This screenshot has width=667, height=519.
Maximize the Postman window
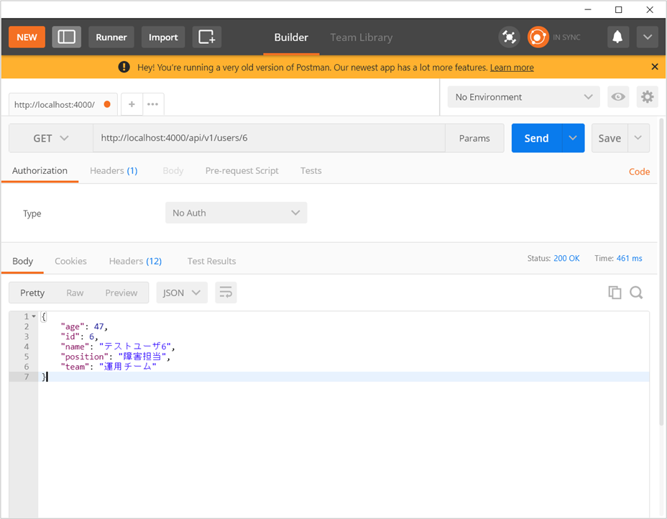(x=619, y=9)
